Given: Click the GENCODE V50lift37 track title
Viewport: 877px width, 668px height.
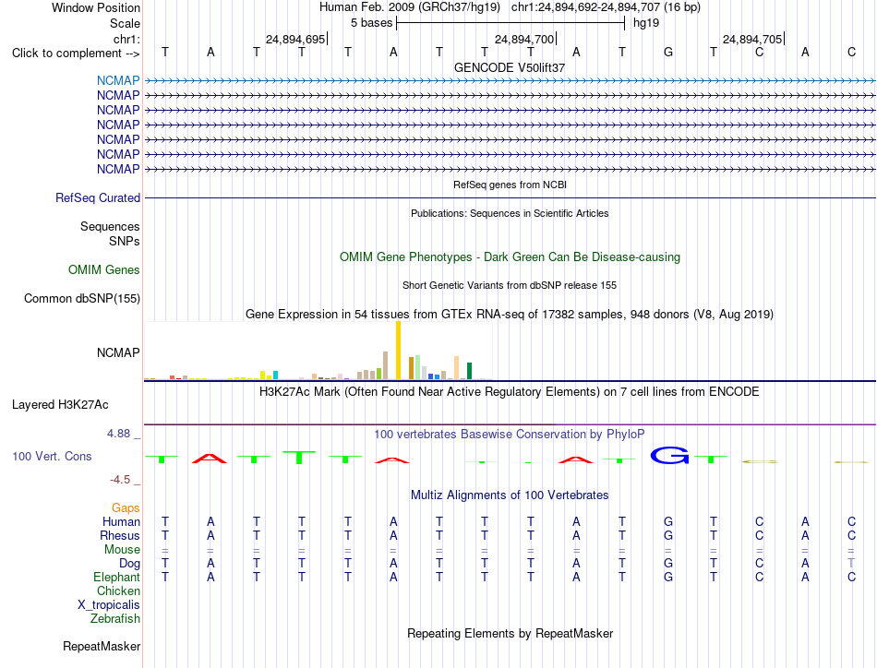Looking at the screenshot, I should point(510,67).
